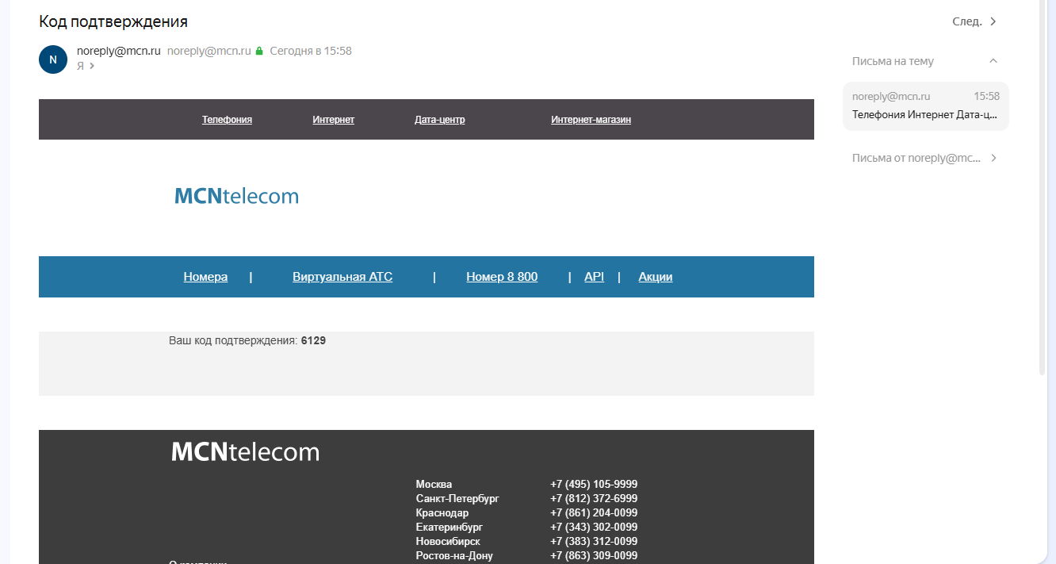Click the city name "Краснодар"
Screen dimensions: 1056x564
point(442,512)
